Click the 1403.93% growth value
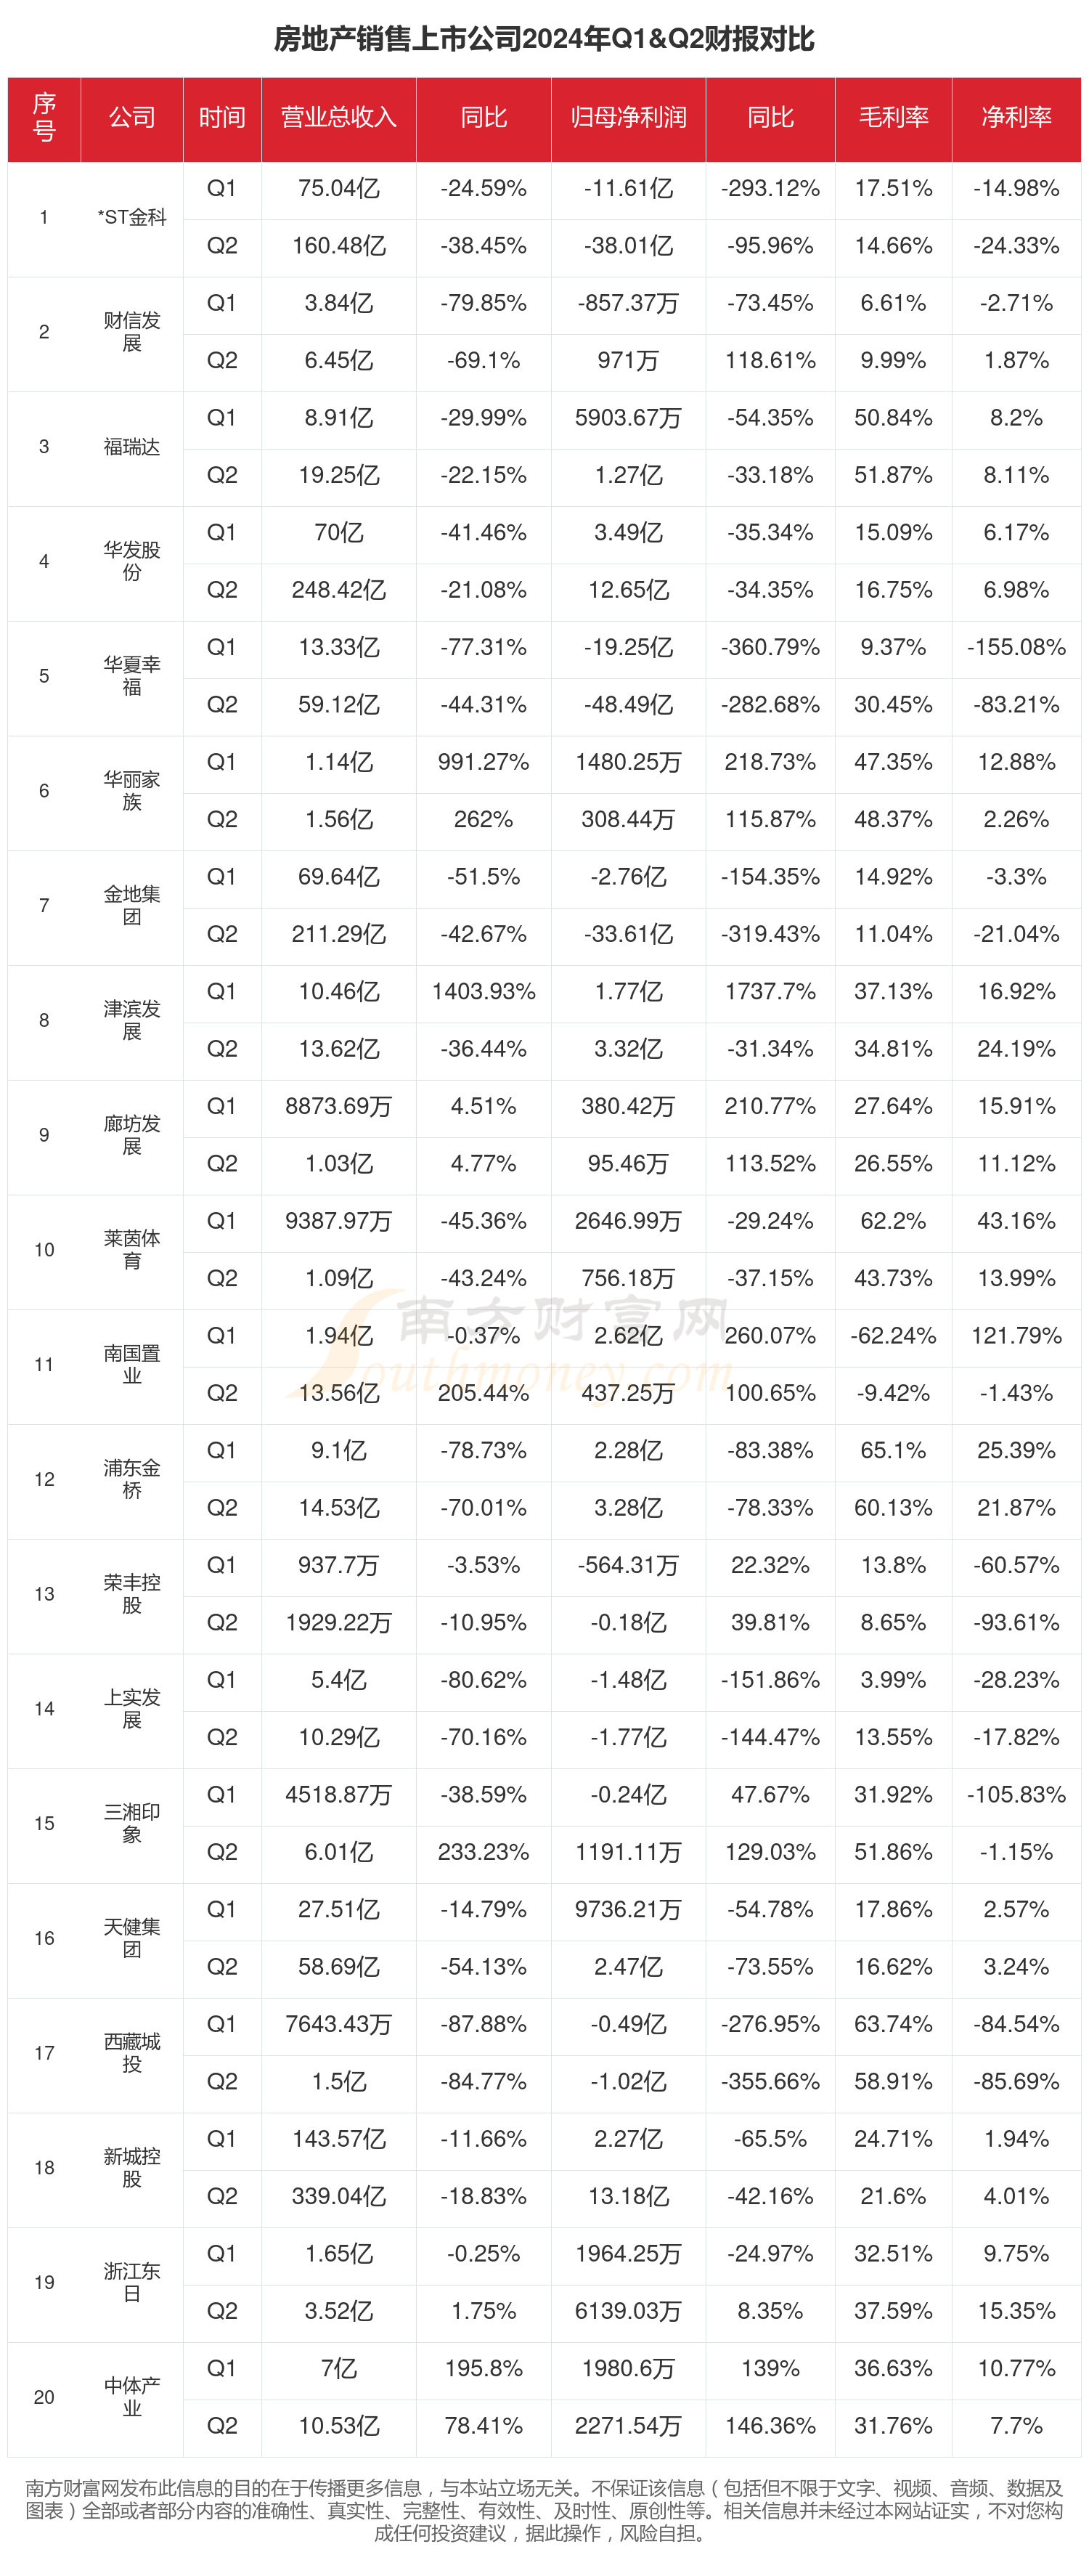This screenshot has width=1089, height=2576. [x=483, y=992]
